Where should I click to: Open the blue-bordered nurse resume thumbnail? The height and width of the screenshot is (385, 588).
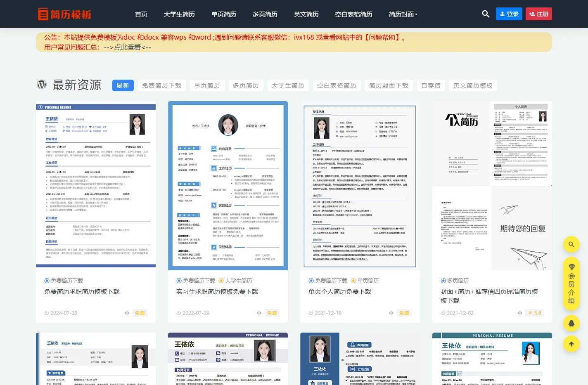click(x=228, y=186)
